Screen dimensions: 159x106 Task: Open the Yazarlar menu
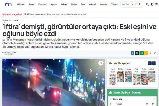tap(103, 4)
